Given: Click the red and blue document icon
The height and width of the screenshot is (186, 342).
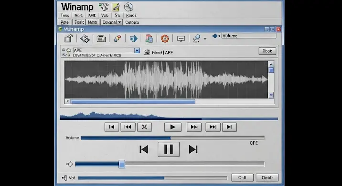Looking at the screenshot, I should (149, 39).
